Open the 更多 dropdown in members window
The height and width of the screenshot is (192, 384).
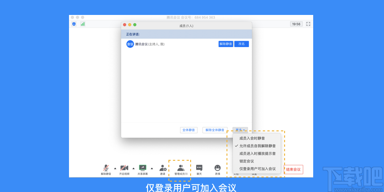pos(240,130)
